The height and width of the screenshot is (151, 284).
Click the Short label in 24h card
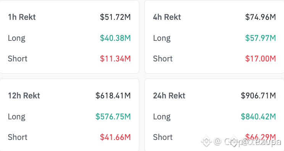pyautogui.click(x=163, y=137)
